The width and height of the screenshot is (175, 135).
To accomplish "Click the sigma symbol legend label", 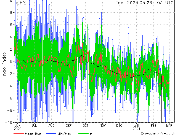I will click(x=91, y=134).
